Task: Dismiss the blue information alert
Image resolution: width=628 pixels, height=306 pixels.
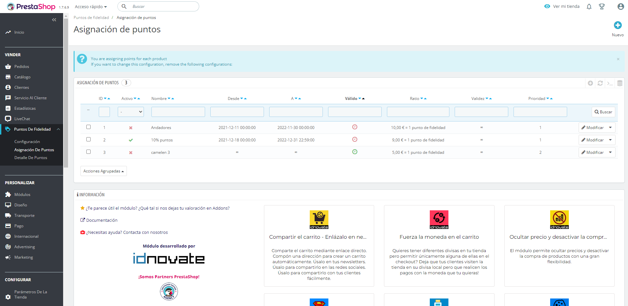Action: tap(618, 59)
